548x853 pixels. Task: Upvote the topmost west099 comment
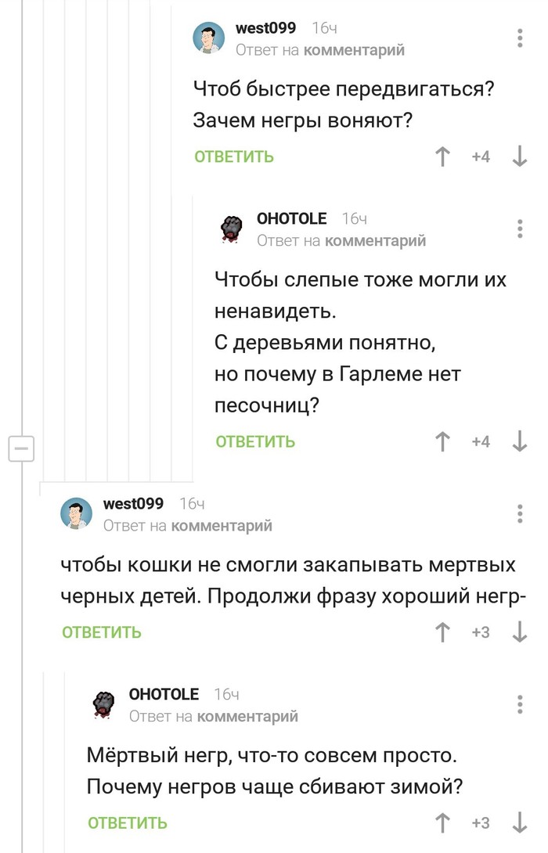click(x=443, y=157)
